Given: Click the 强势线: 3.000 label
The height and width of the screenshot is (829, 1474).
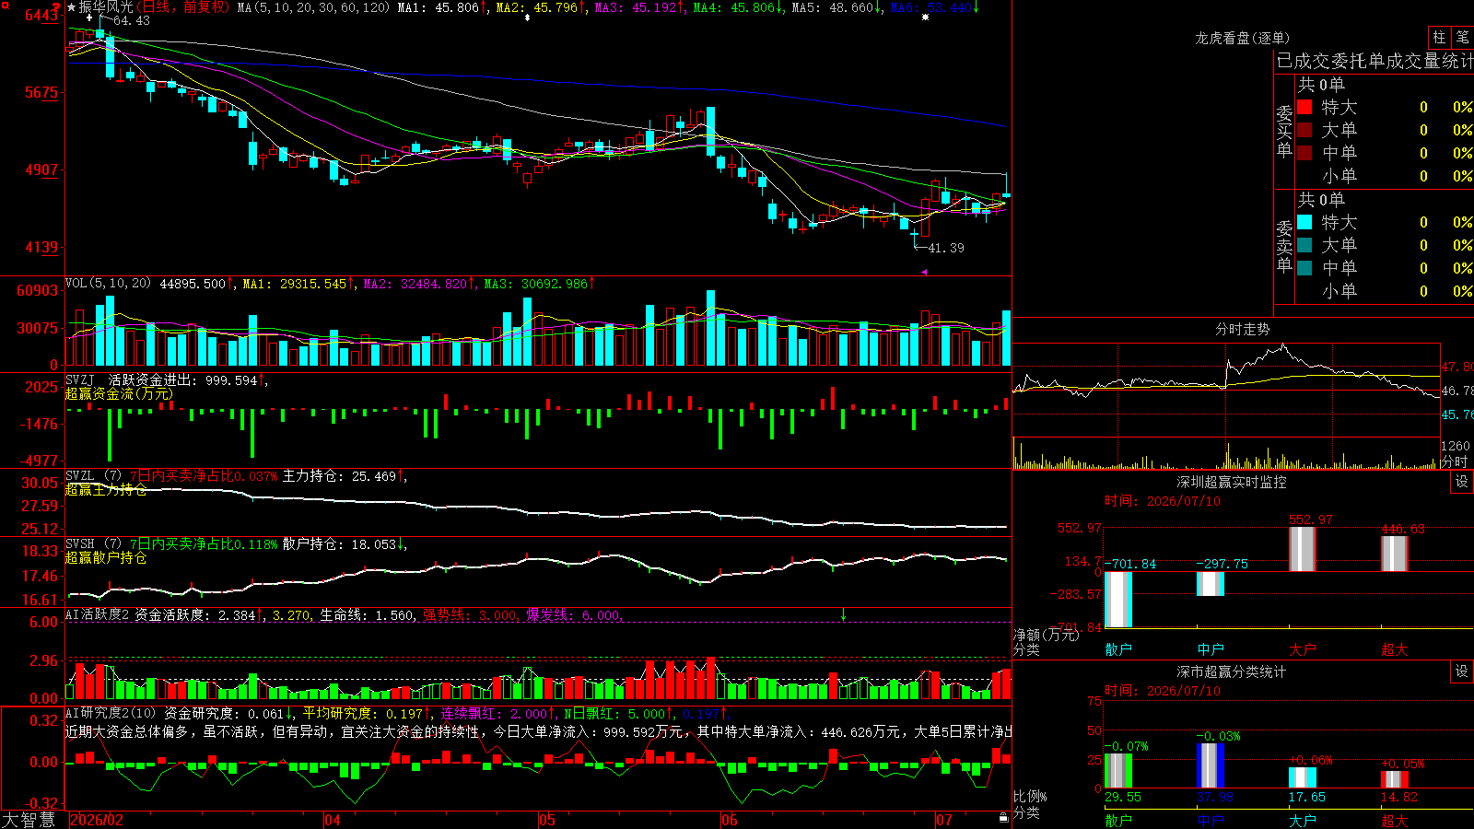Looking at the screenshot, I should [471, 615].
